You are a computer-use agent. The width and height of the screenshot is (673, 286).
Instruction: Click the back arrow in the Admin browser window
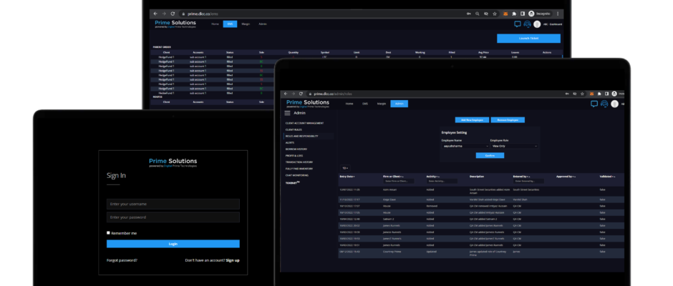click(x=285, y=94)
